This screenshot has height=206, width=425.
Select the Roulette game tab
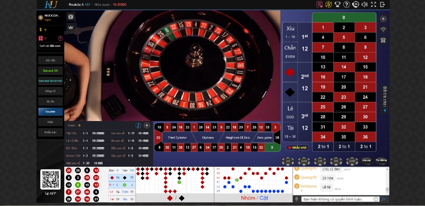pos(50,111)
